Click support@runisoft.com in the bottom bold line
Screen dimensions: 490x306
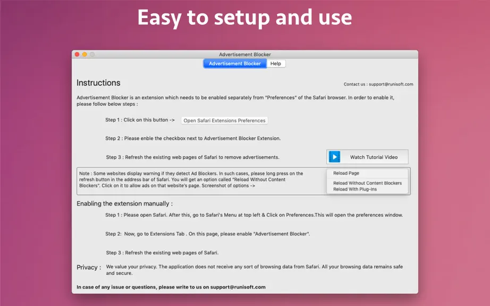pyautogui.click(x=238, y=287)
